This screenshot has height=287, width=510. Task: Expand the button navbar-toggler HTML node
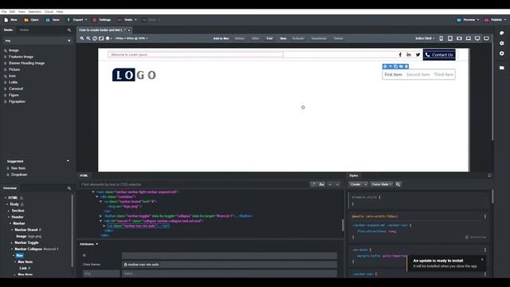click(100, 216)
